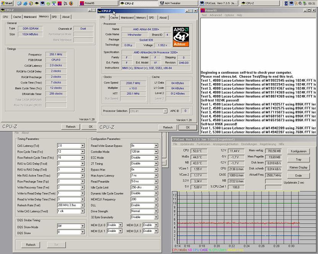Expand Row Cycle Time (Trc) dropdown
The width and height of the screenshot is (318, 254).
click(x=83, y=151)
